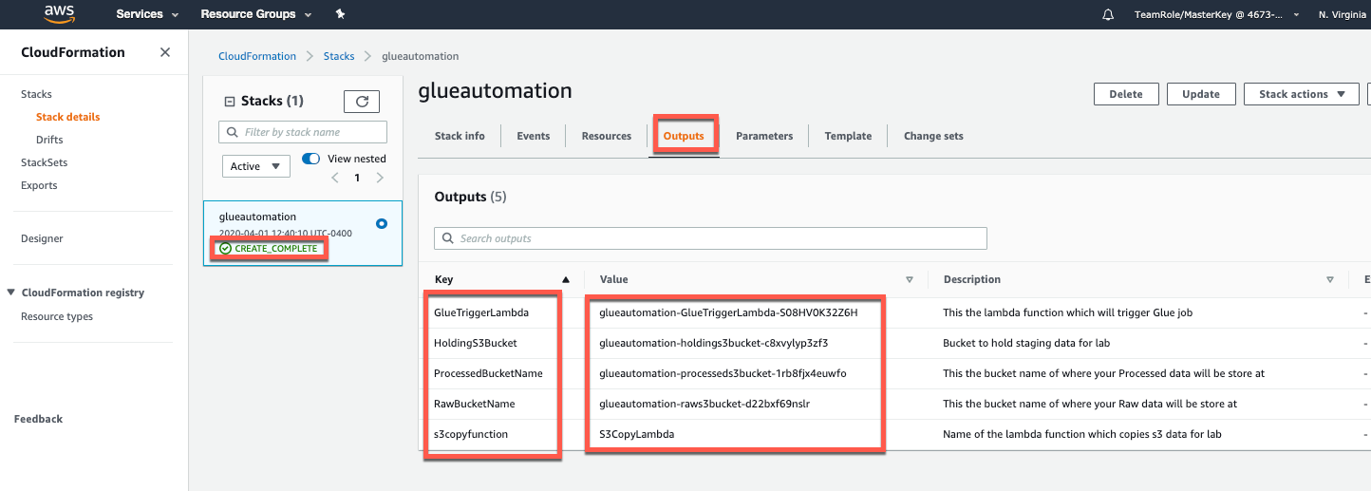Click the magnifier icon in Search outputs
The height and width of the screenshot is (491, 1371).
(x=447, y=238)
